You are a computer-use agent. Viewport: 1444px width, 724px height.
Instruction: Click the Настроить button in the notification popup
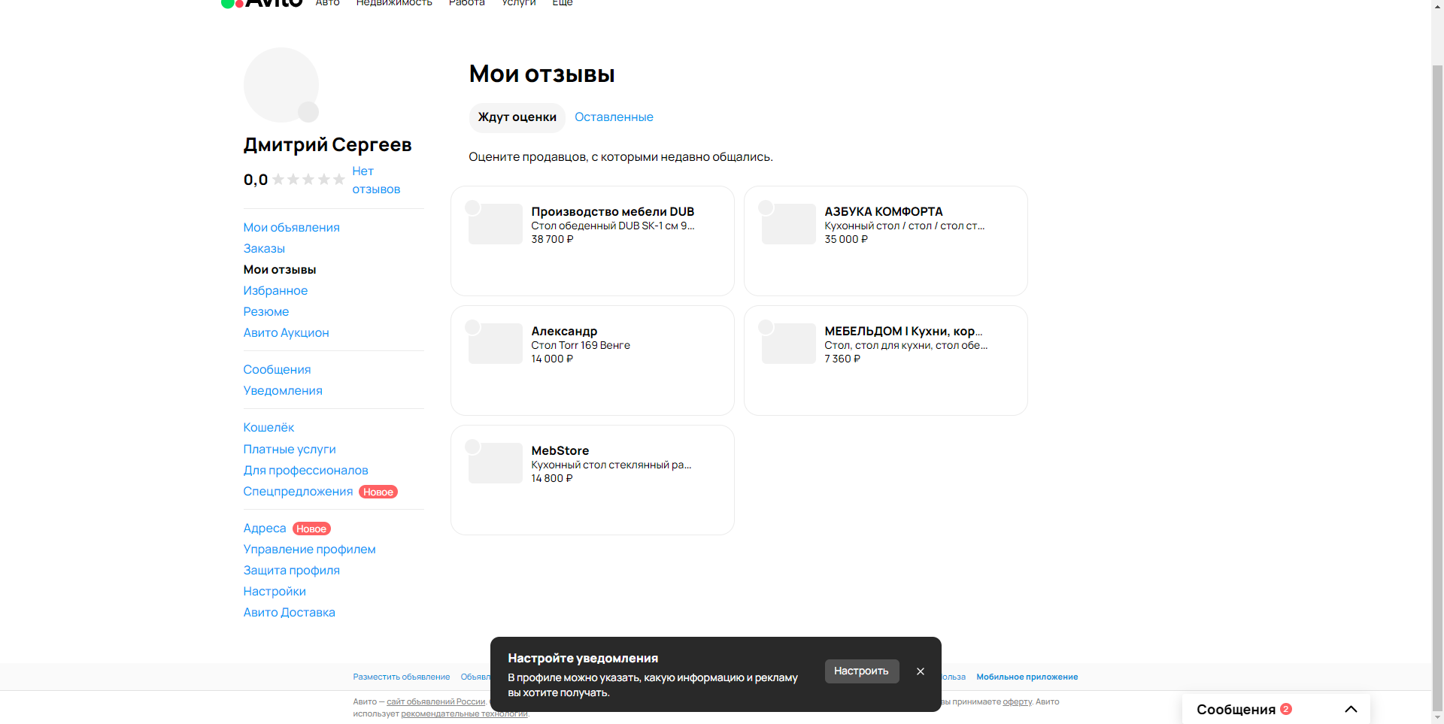point(862,671)
